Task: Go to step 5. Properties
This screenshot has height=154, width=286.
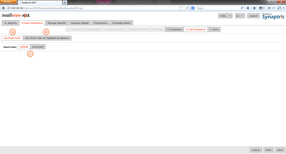Action: coord(174,29)
